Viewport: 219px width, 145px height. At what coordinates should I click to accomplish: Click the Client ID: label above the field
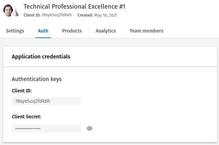(x=22, y=91)
